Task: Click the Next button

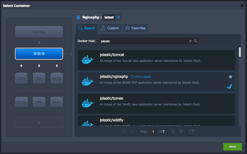Action: click(x=232, y=147)
